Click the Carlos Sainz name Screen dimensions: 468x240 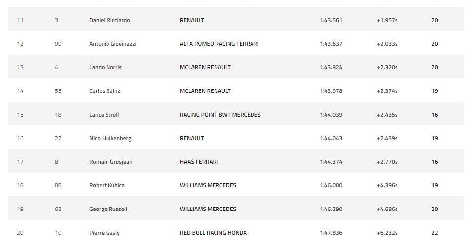(x=105, y=91)
